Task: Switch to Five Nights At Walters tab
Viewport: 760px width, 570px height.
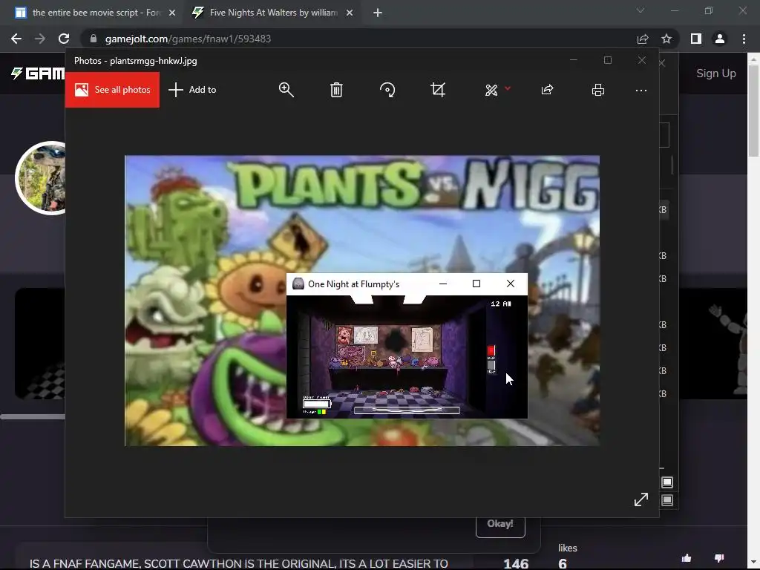Action: point(273,13)
